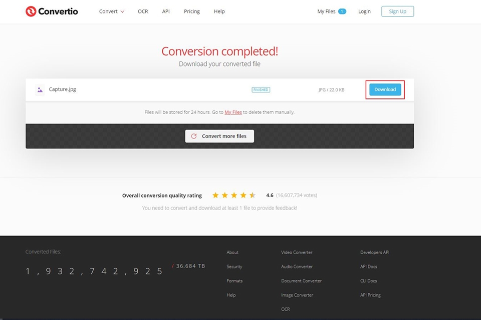Open the OCR footer link
Screen dimensions: 481x320
click(285, 309)
